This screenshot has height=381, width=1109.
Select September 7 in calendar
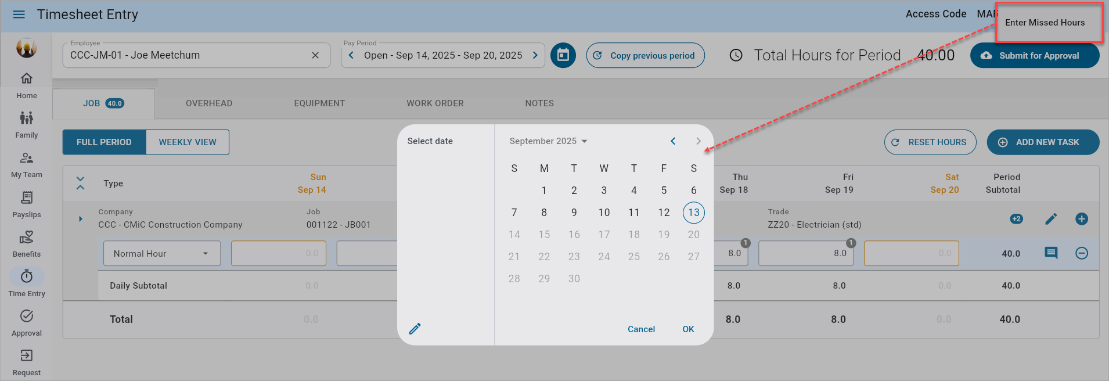click(514, 213)
